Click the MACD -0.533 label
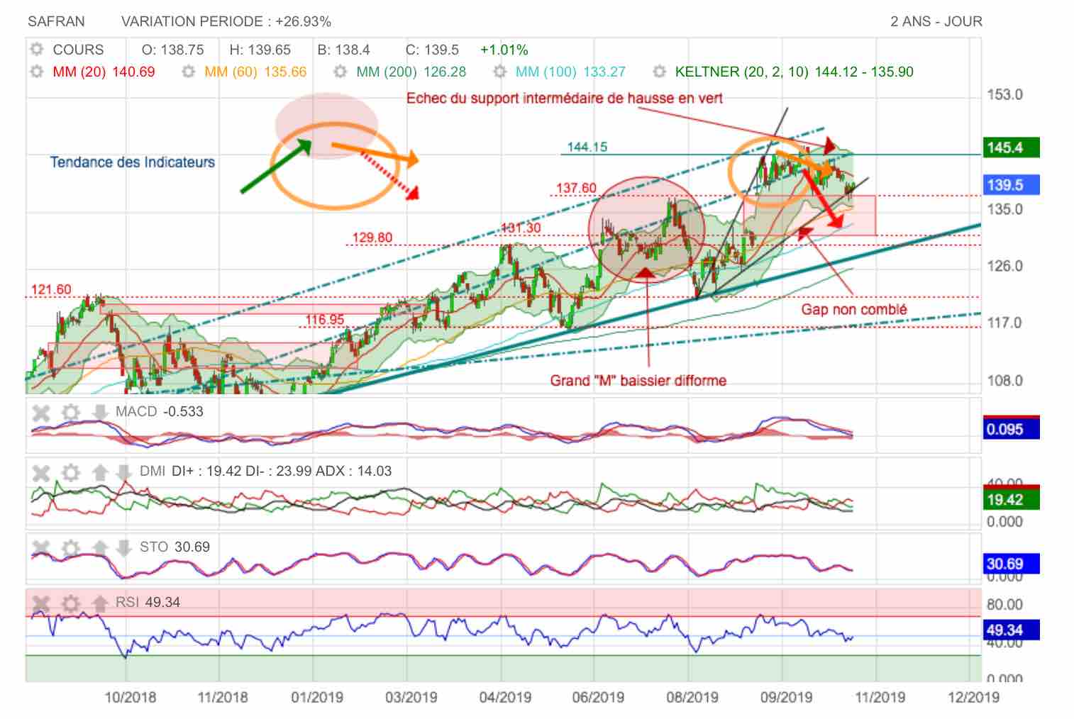This screenshot has width=1074, height=719. coord(160,412)
